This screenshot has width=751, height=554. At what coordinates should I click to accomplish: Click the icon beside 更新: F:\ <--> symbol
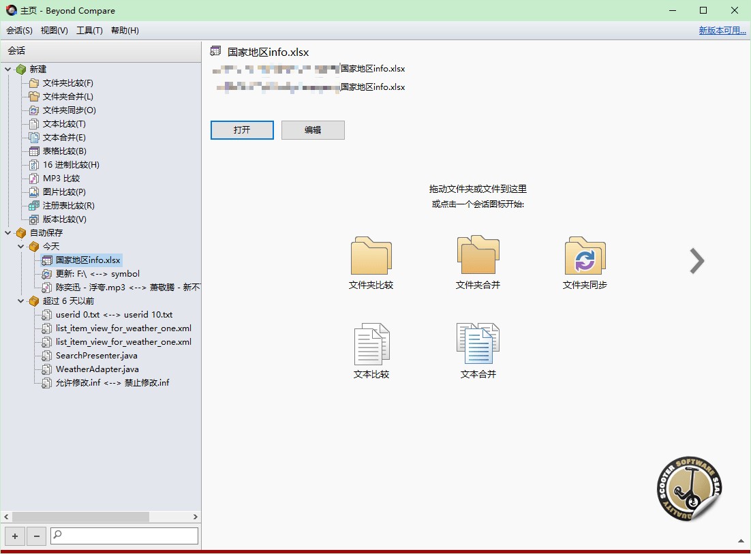(x=47, y=275)
